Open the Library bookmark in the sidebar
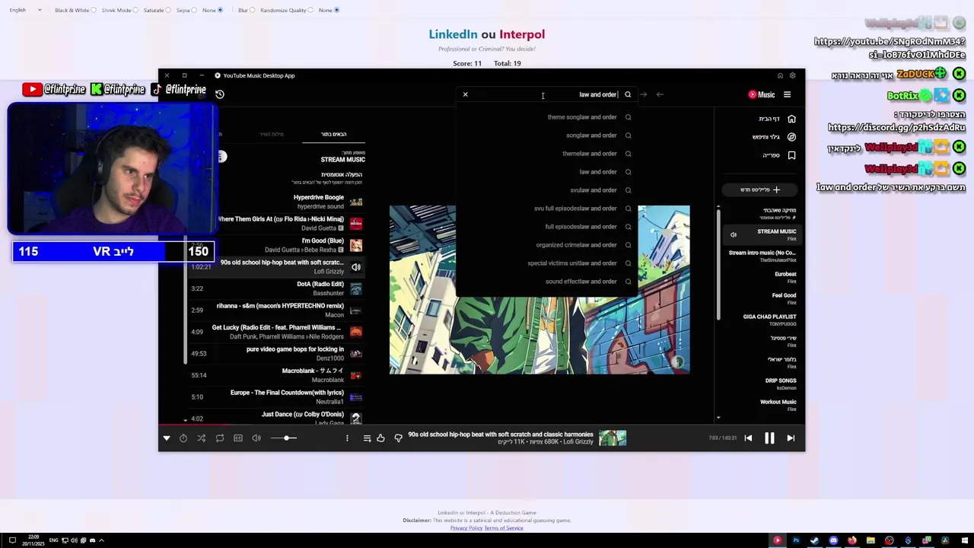This screenshot has width=974, height=548. [778, 155]
